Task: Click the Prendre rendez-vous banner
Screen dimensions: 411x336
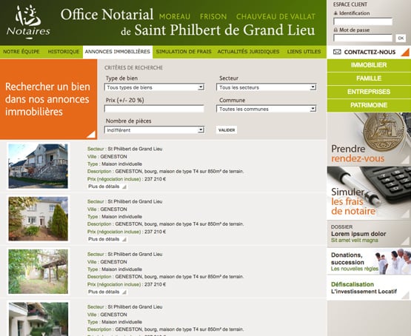Action: 369,139
